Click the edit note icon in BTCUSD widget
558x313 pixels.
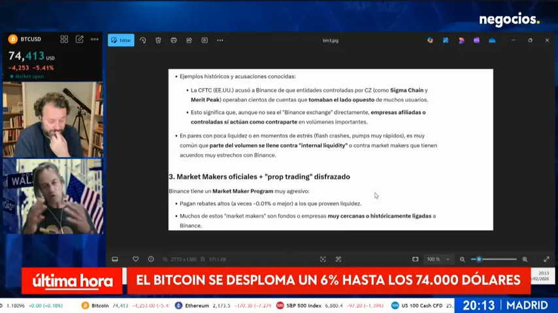79,39
